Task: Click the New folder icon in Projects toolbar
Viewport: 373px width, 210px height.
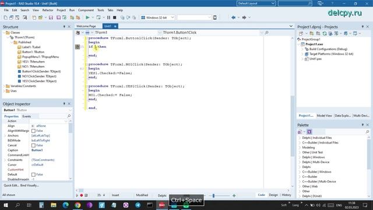Action: (311, 34)
